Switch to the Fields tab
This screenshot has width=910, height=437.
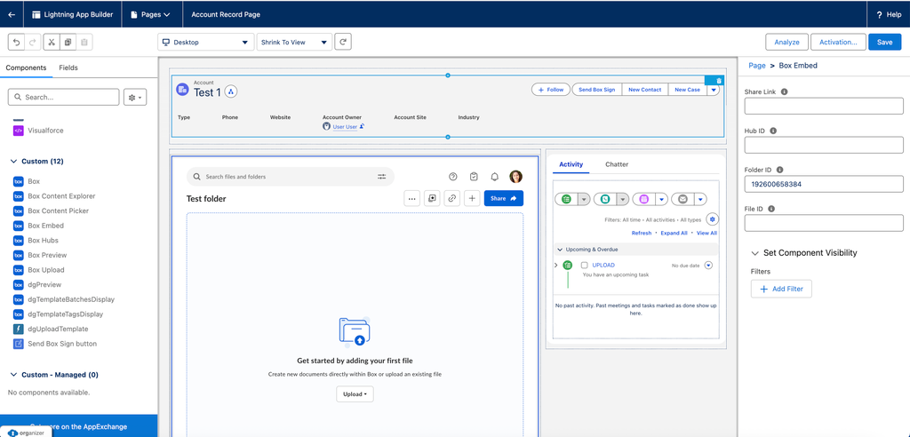tap(68, 68)
